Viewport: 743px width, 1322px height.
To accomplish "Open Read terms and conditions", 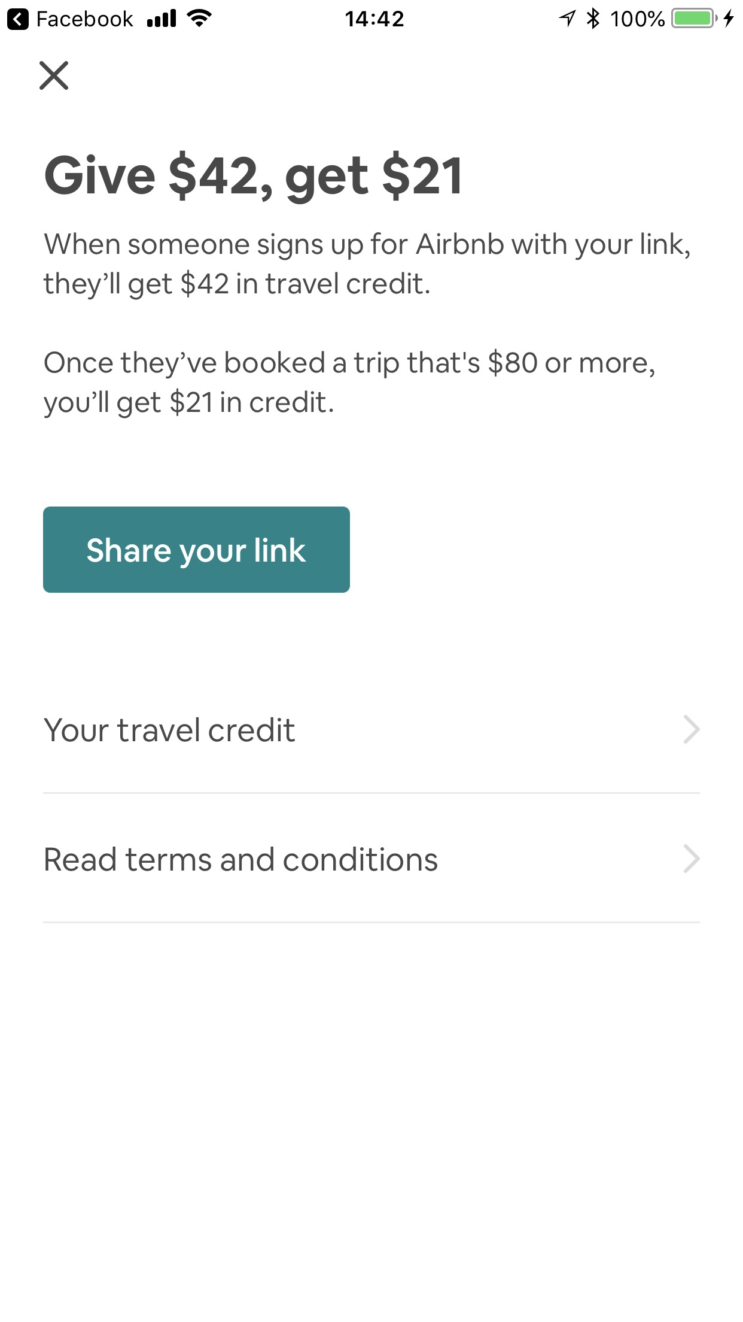I will coord(240,860).
